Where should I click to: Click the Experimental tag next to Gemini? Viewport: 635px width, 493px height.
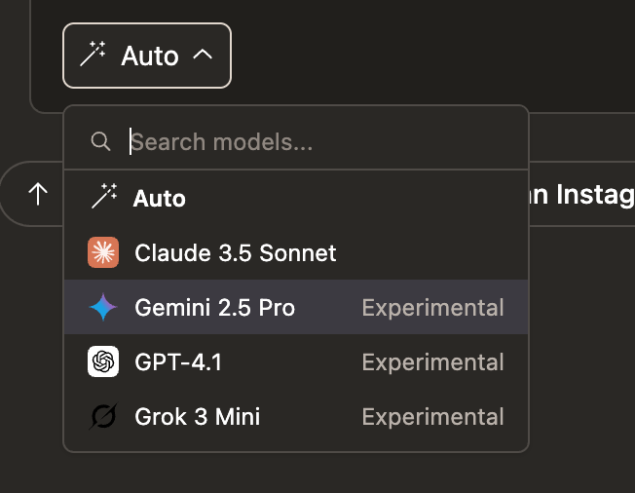(432, 308)
